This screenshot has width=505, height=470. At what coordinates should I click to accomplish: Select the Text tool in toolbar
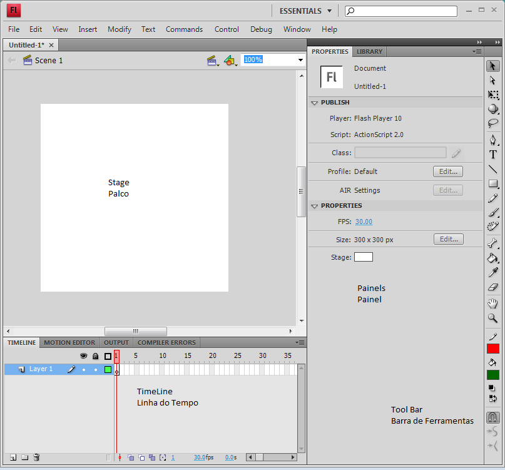493,155
